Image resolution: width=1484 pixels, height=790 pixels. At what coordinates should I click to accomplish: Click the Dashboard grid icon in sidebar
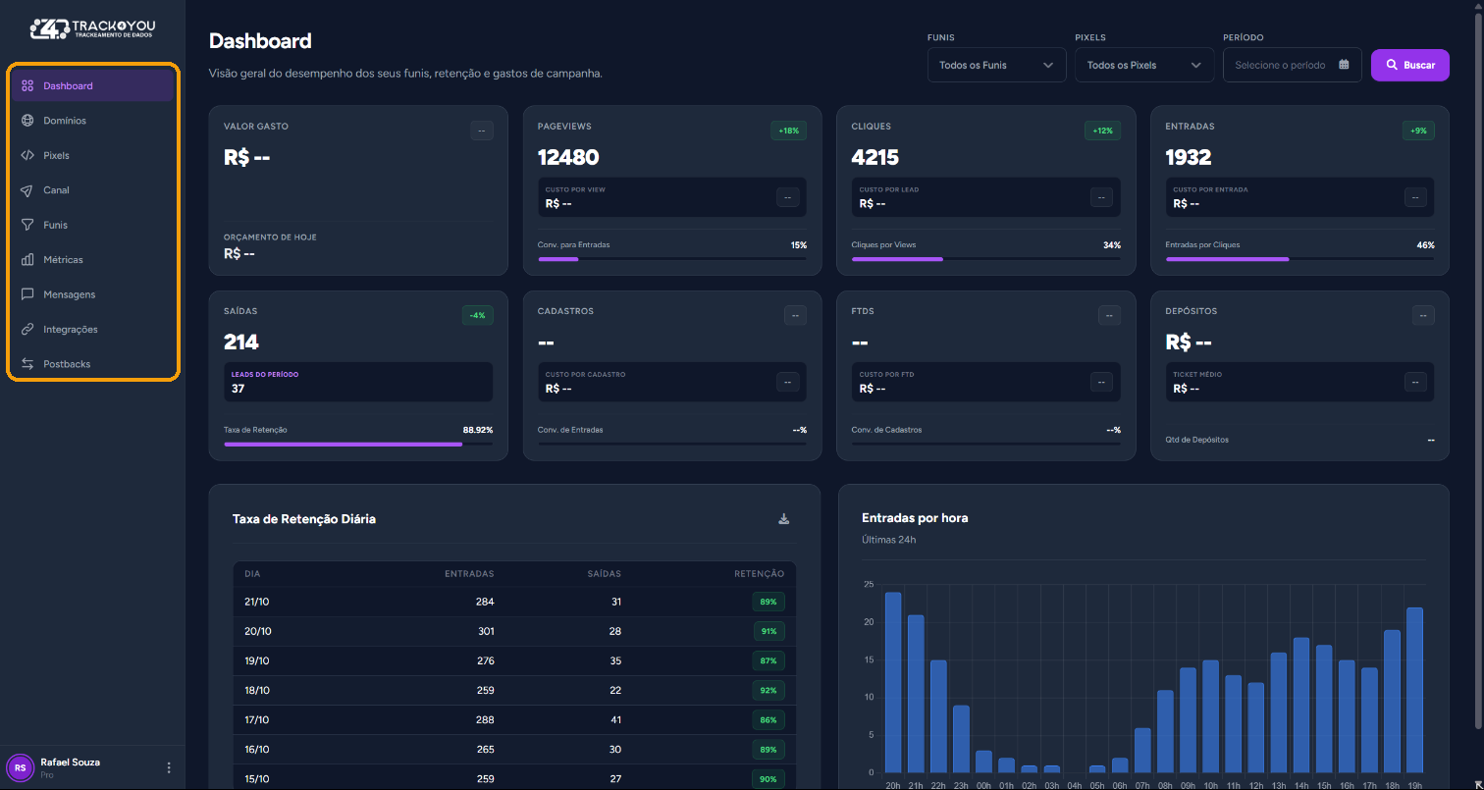(x=27, y=86)
